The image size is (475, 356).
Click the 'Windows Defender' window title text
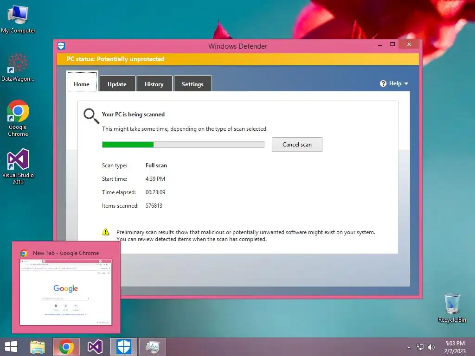[237, 46]
